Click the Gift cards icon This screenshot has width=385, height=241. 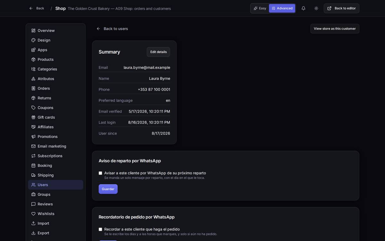pos(33,117)
